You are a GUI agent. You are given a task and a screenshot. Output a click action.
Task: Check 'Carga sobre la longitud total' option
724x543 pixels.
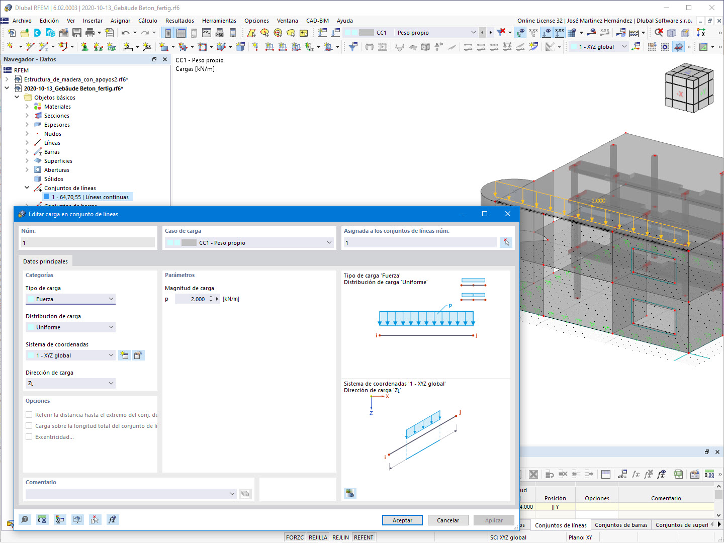pyautogui.click(x=29, y=426)
